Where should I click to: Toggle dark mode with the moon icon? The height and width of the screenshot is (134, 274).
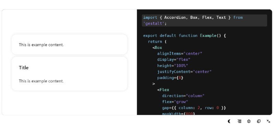click(229, 121)
